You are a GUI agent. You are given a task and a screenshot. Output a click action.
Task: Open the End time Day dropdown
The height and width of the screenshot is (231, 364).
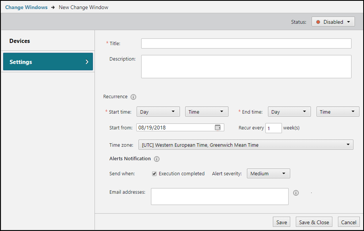click(x=289, y=112)
